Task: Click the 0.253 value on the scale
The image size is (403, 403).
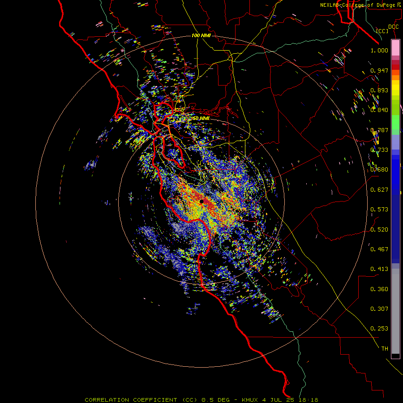Action: (x=379, y=329)
